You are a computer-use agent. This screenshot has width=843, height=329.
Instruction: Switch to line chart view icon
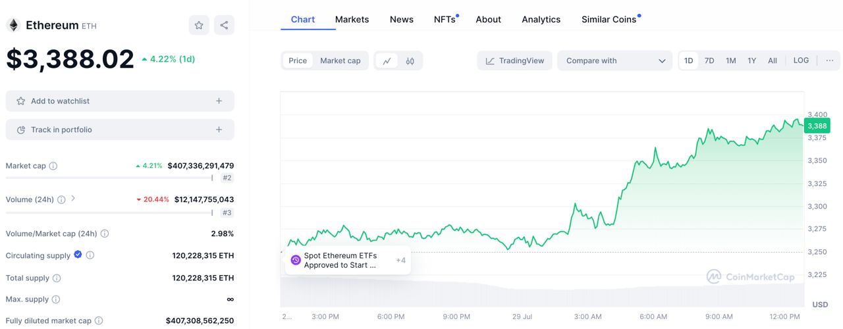pos(387,61)
